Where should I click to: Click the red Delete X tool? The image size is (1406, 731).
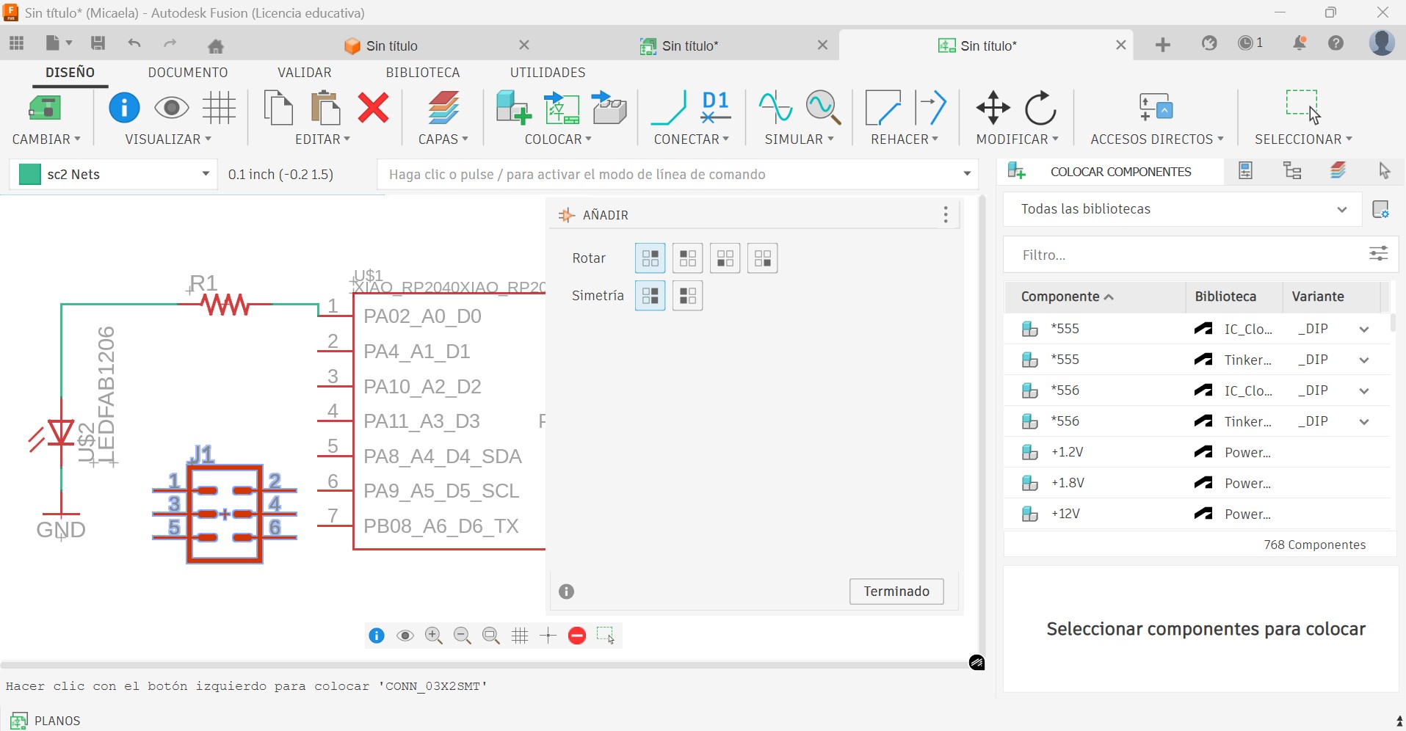373,108
